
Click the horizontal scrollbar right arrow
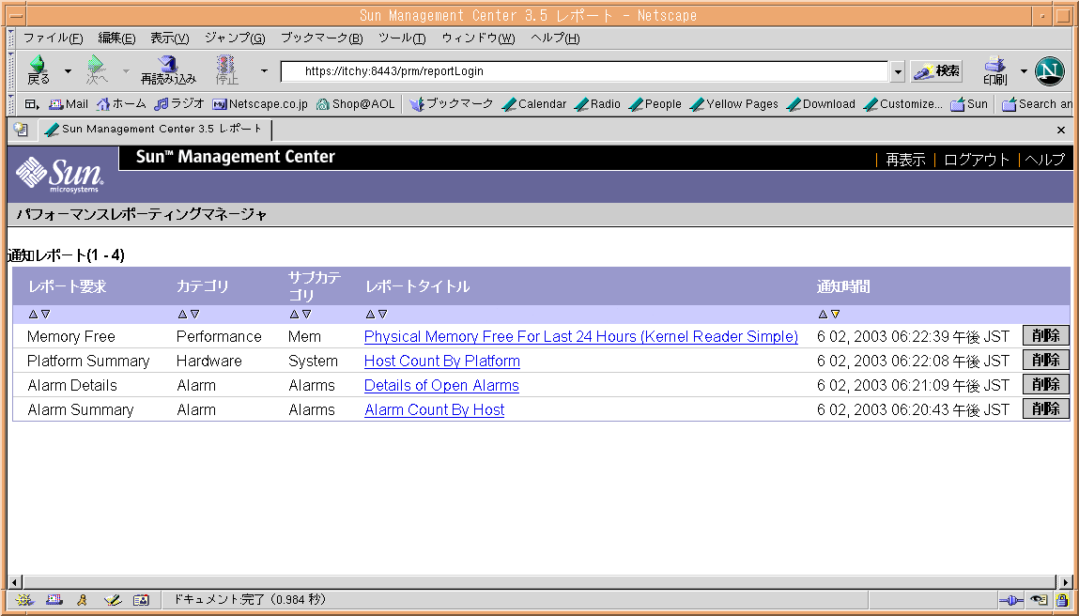(1065, 582)
